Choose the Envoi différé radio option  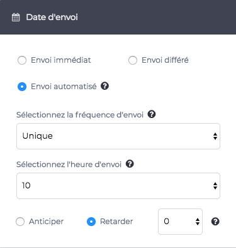click(x=133, y=60)
